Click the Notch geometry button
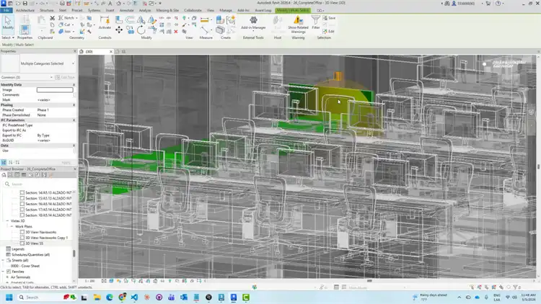Viewport: 541px width, 304px height. click(x=66, y=18)
